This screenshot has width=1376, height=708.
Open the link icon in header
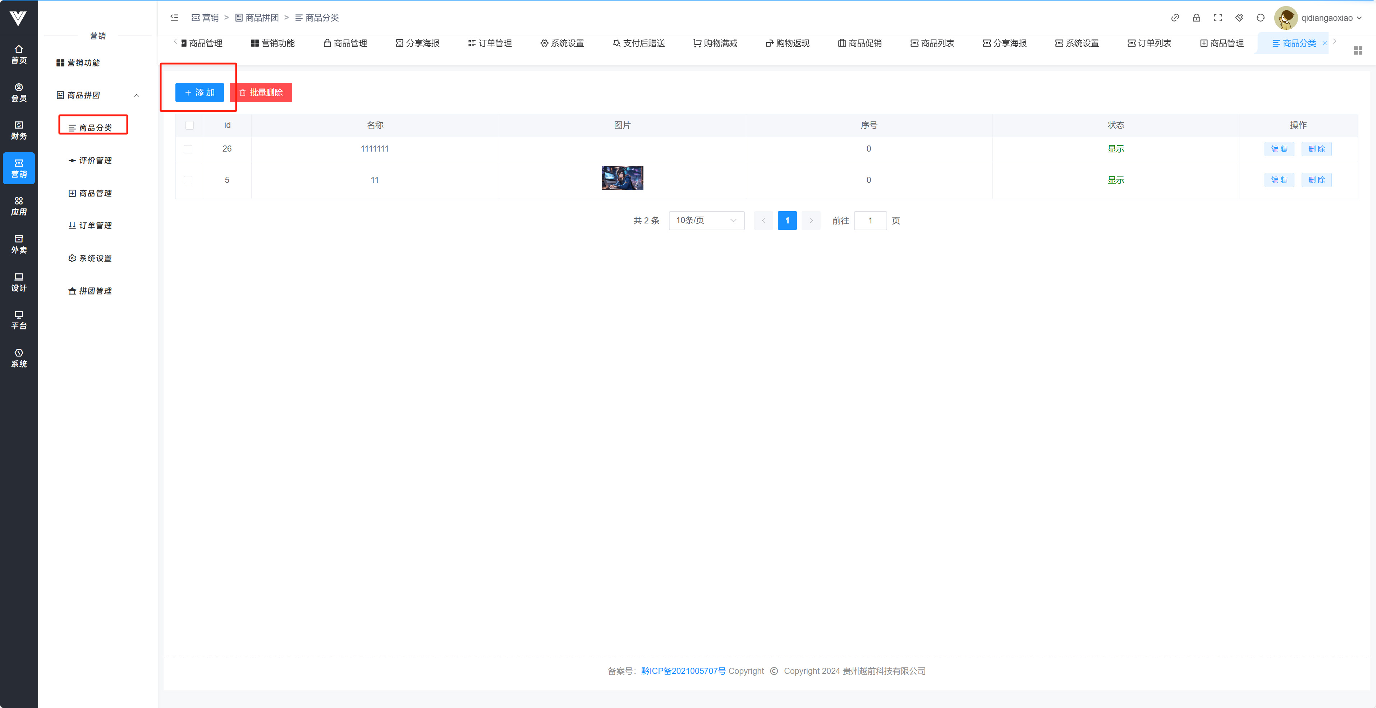point(1175,18)
